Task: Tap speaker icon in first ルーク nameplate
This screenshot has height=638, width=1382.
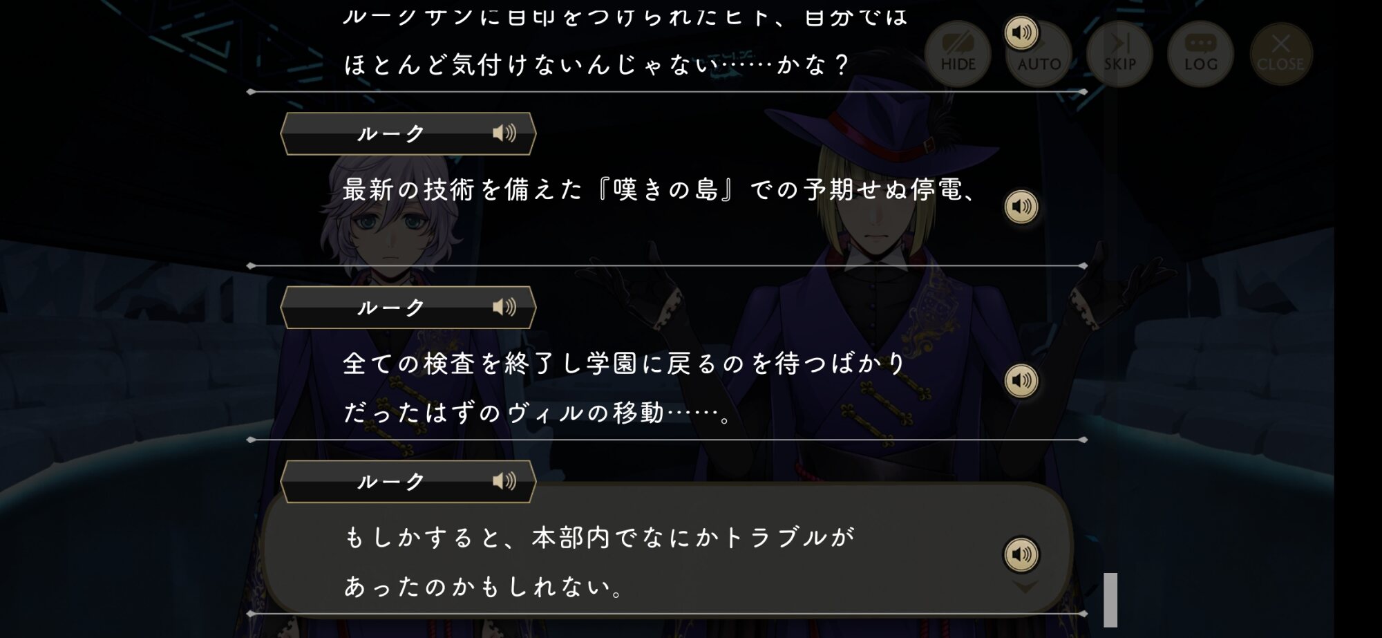Action: (504, 133)
